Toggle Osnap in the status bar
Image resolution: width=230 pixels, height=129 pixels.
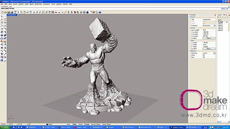[87, 124]
